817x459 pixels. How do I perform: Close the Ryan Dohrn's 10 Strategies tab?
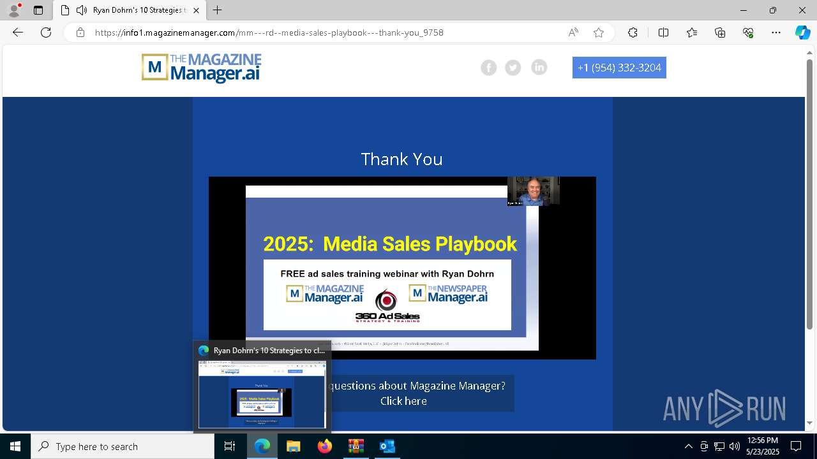(x=196, y=10)
